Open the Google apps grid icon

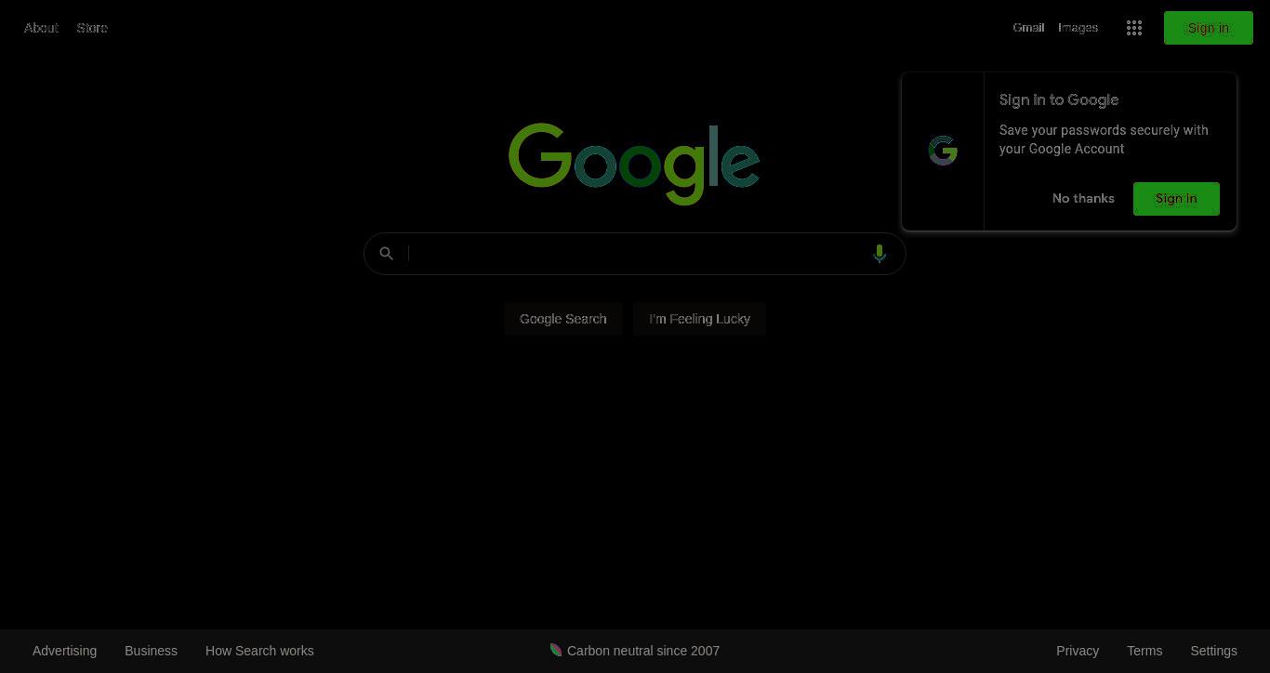point(1134,28)
